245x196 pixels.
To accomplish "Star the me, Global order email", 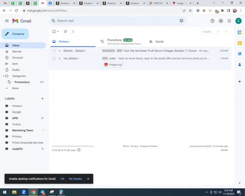I will (x=60, y=58).
